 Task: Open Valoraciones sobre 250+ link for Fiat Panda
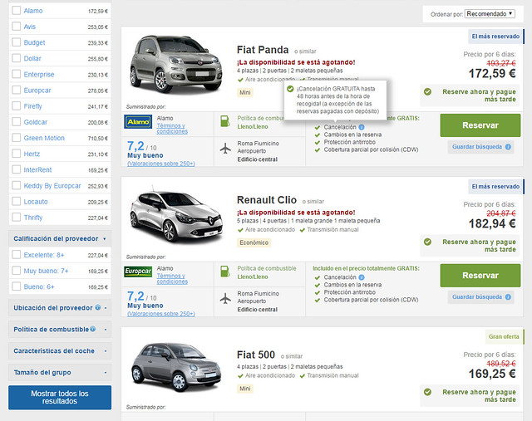click(x=161, y=164)
